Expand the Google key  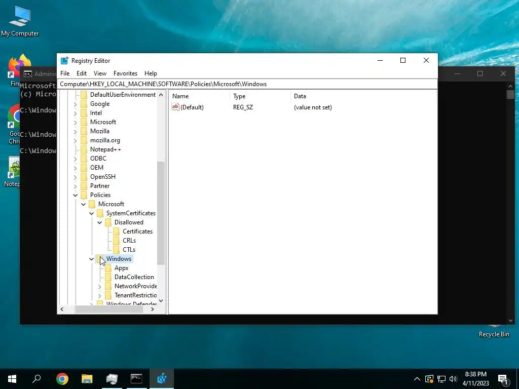point(75,104)
